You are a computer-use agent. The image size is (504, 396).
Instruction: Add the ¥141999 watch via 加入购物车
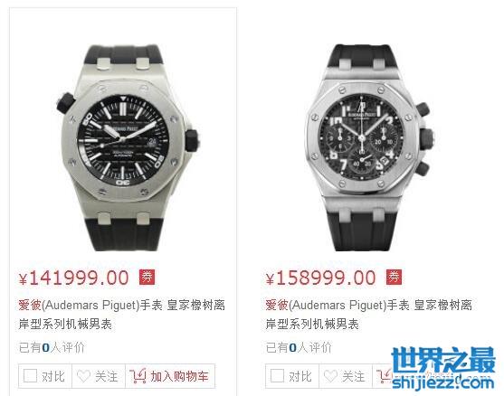170,376
